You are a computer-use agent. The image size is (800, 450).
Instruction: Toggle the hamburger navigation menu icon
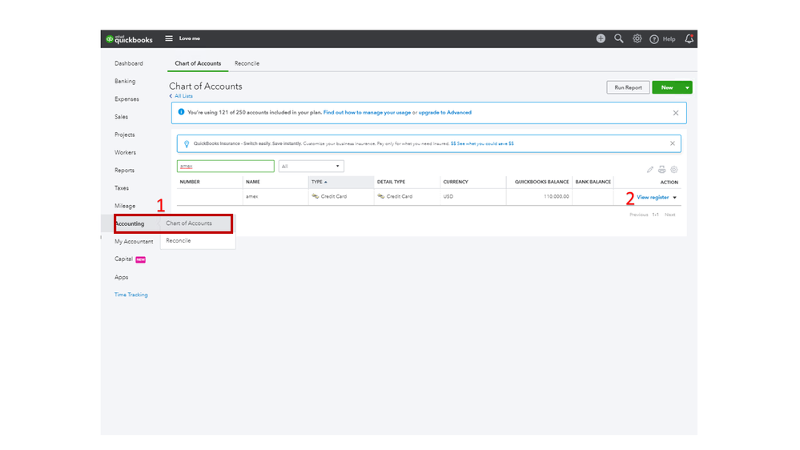(169, 38)
